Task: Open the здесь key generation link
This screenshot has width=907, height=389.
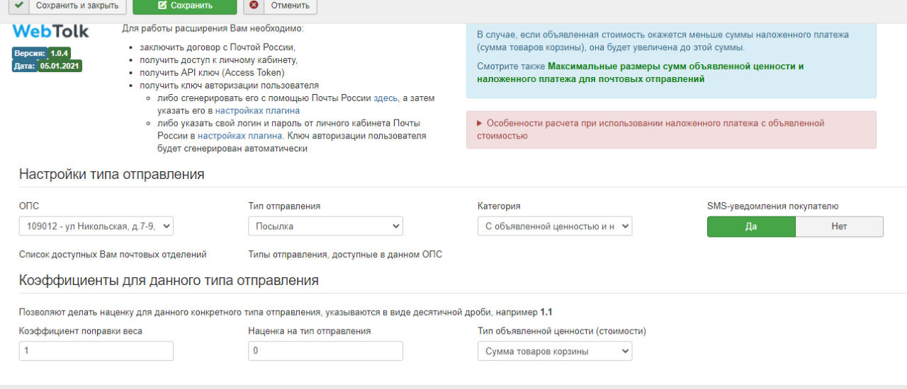Action: 385,98
